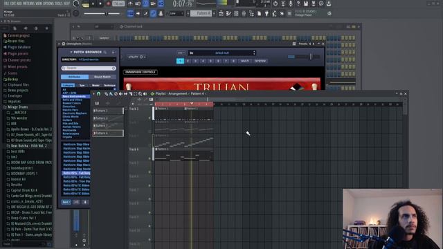Toggle countdown before recording

click(x=145, y=3)
